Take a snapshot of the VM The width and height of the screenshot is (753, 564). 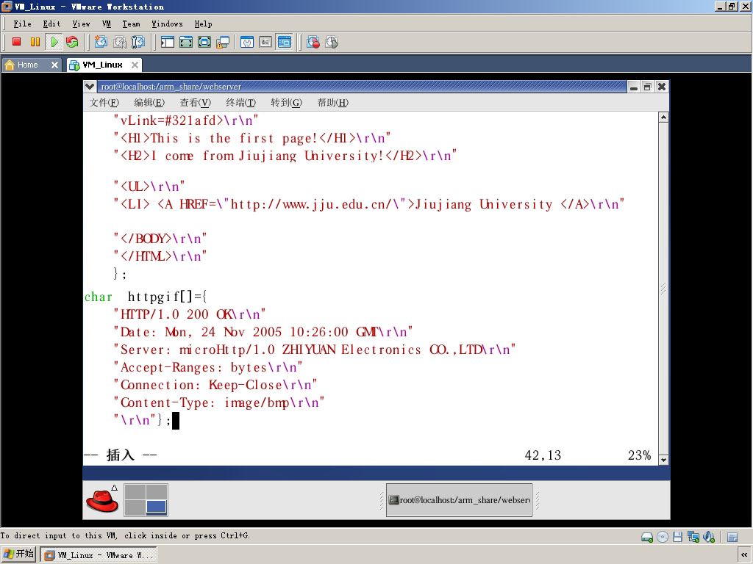[x=101, y=42]
